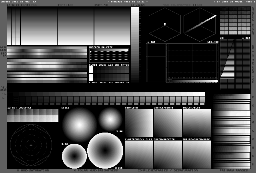Click the Primary Ranges label

click(232, 171)
